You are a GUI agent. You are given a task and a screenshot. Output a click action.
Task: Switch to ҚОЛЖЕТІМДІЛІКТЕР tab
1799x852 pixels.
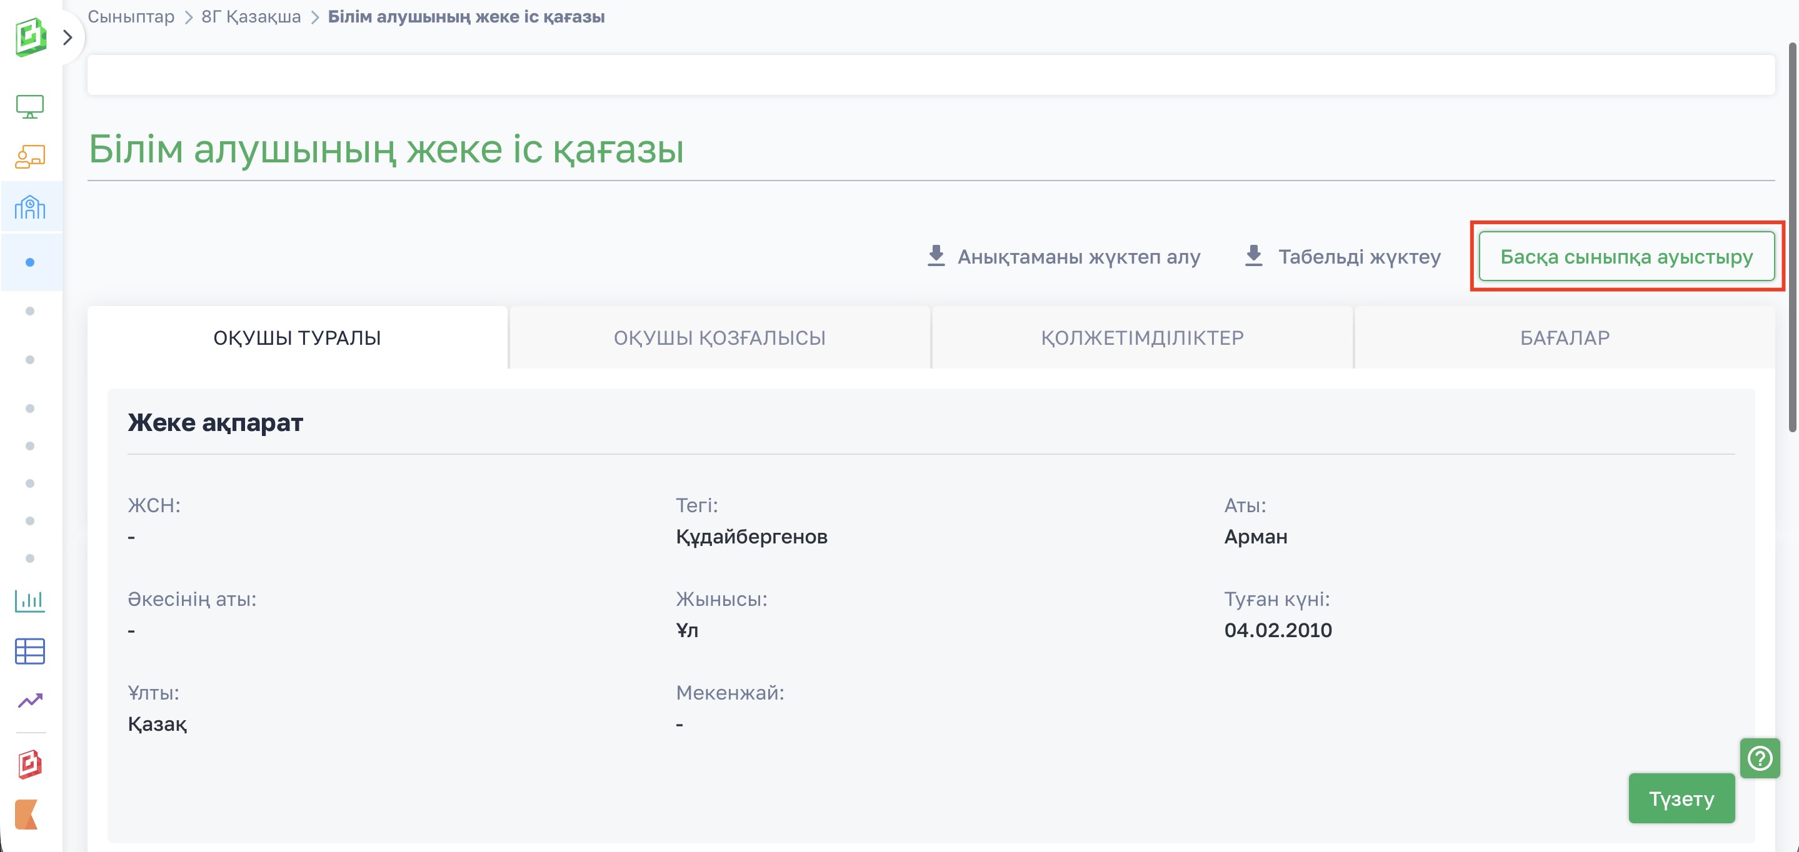[x=1142, y=338]
